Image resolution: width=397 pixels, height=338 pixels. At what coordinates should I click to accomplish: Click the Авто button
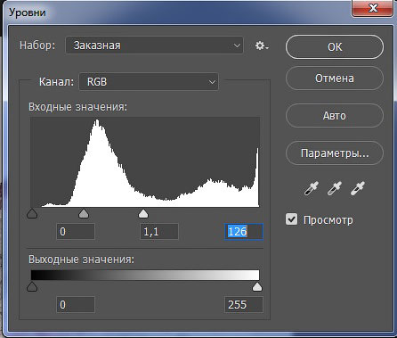[x=335, y=115]
